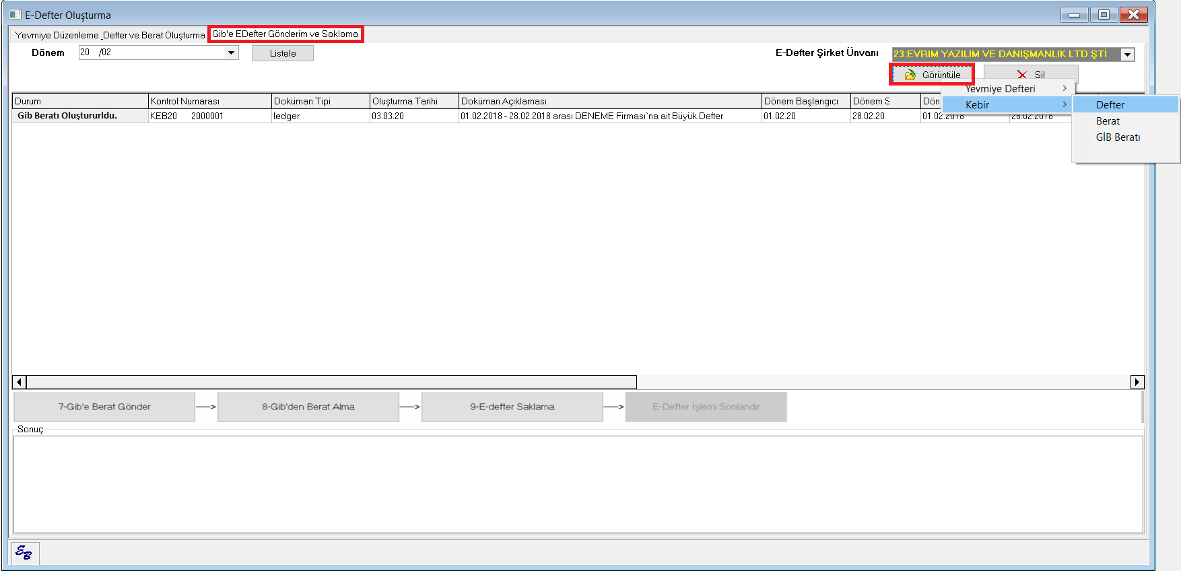Expand the Kebir submenu arrow
The image size is (1181, 571).
[1065, 104]
